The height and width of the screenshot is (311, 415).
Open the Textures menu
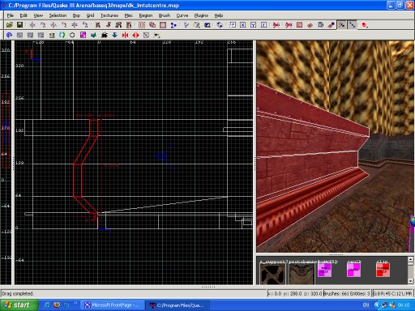[x=109, y=15]
